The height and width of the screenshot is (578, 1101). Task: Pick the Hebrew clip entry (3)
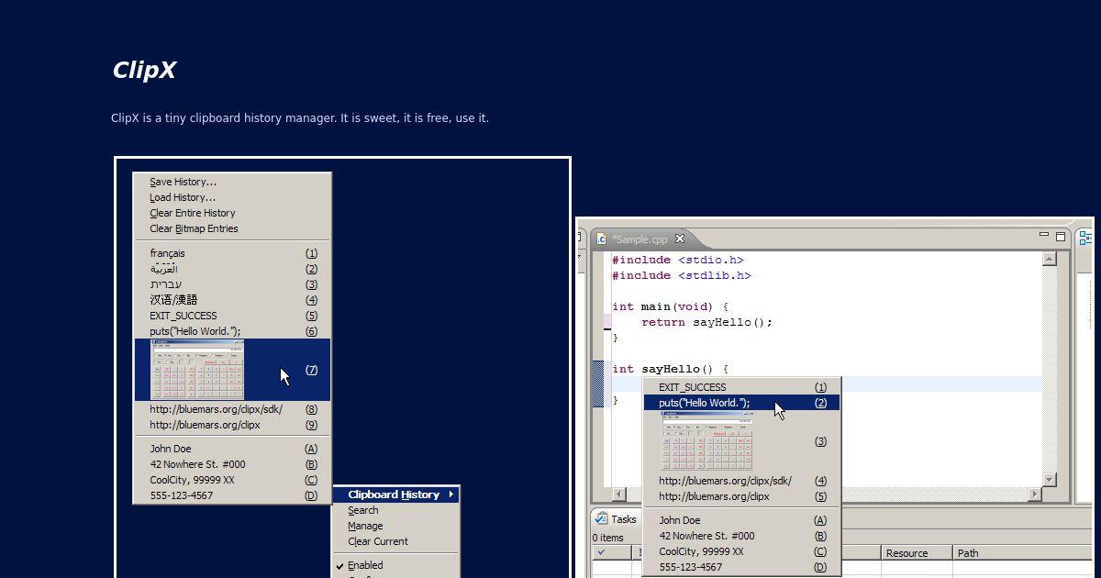click(232, 284)
